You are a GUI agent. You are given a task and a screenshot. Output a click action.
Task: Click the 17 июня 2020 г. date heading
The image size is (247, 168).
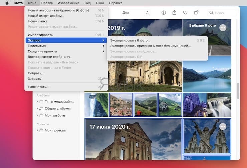(x=109, y=127)
